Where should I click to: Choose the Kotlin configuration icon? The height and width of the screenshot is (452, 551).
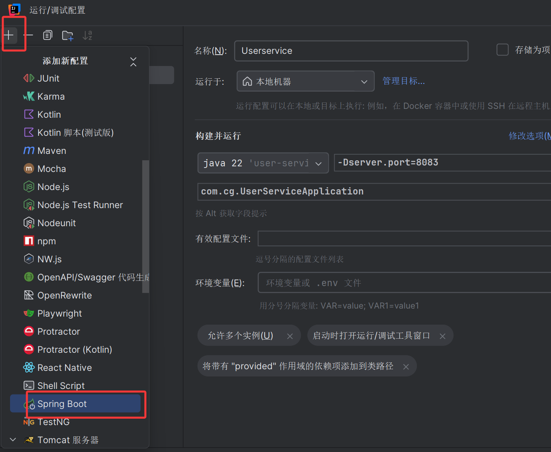(x=29, y=115)
